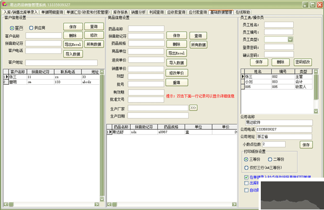Select customer row 曾明
This screenshot has height=210, width=324.
point(51,82)
